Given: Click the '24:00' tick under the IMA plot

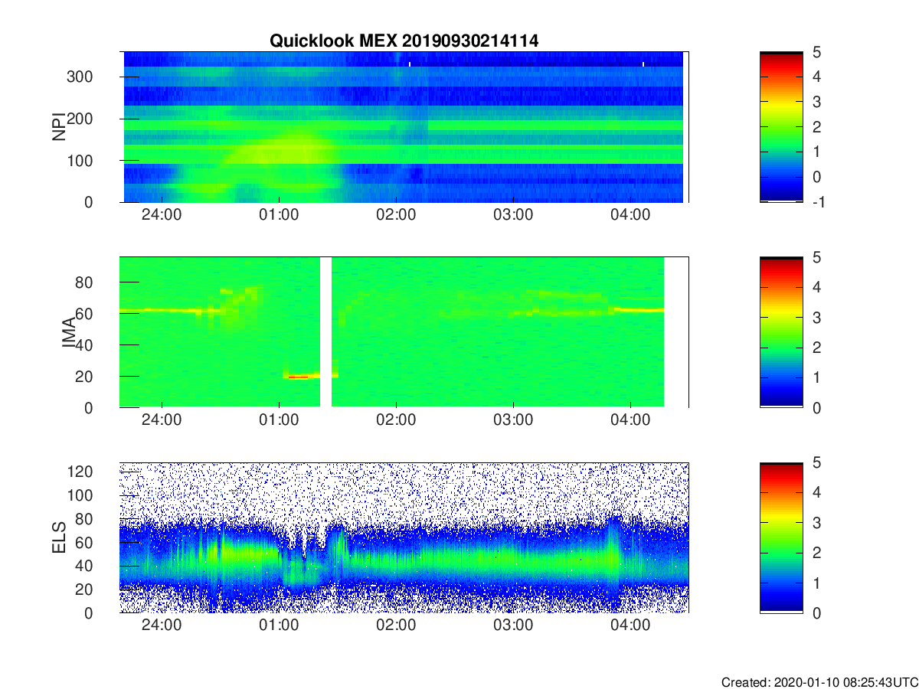Looking at the screenshot, I should pos(162,420).
